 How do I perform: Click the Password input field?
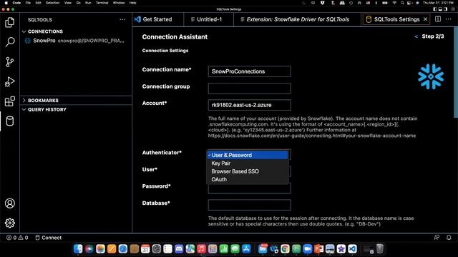[250, 188]
